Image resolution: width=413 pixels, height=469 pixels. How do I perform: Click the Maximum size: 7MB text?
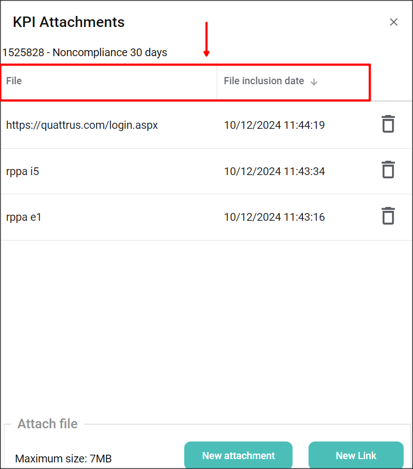(x=63, y=459)
